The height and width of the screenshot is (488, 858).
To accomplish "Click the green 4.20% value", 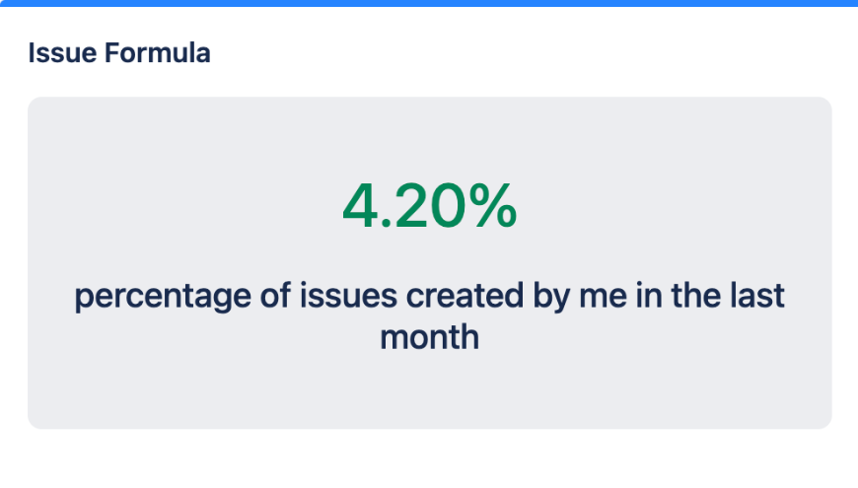I will (x=429, y=207).
